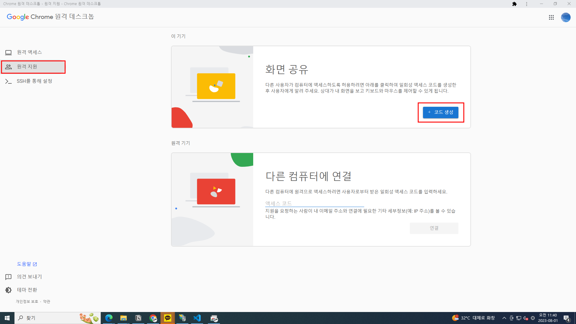This screenshot has width=576, height=324.
Task: Select 원격 액세스 in the sidebar
Action: tap(29, 52)
